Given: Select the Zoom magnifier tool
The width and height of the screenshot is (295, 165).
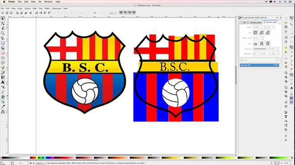Looking at the screenshot, I should pos(3,33).
